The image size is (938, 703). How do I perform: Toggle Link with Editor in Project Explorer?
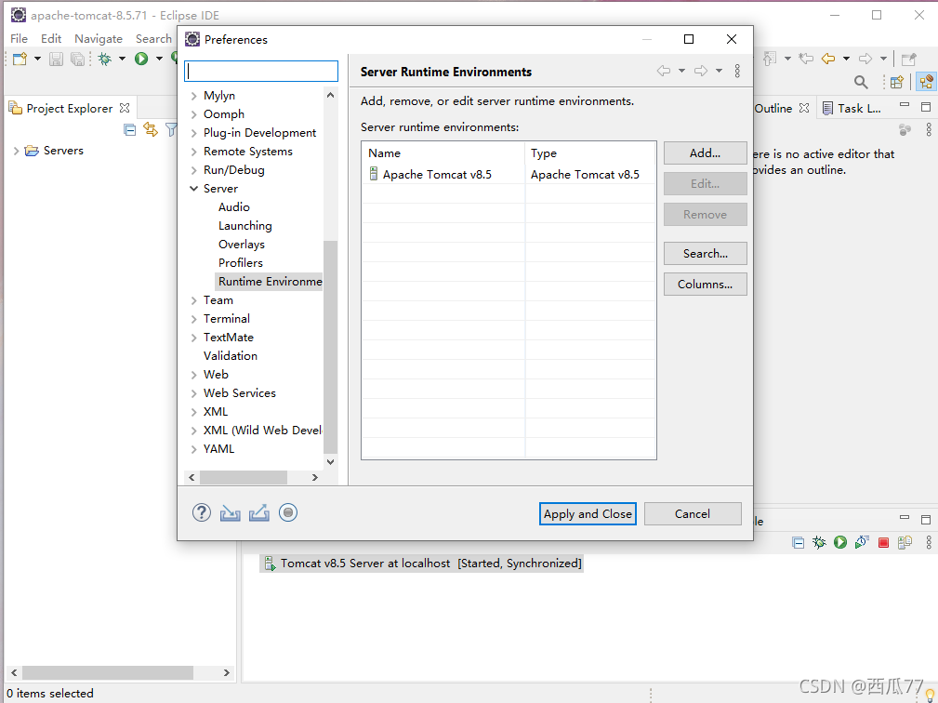151,129
